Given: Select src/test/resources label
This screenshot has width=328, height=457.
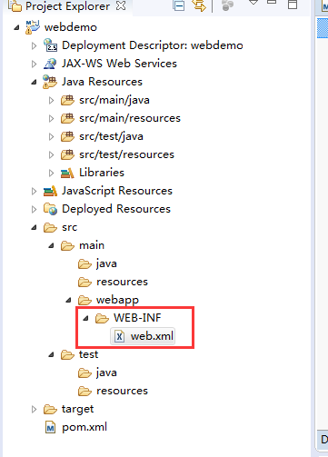Looking at the screenshot, I should (126, 154).
